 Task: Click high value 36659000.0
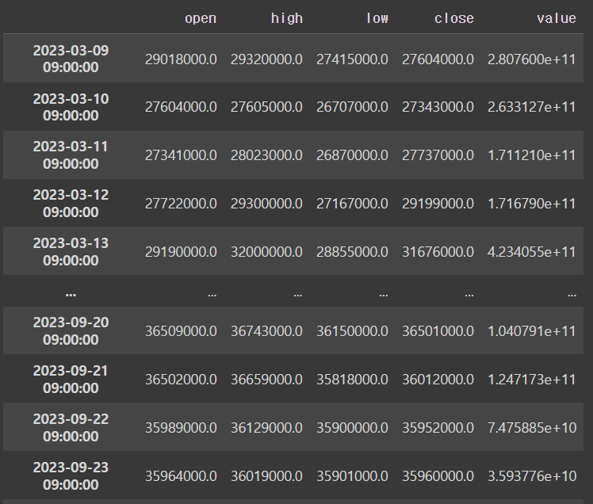pos(266,380)
